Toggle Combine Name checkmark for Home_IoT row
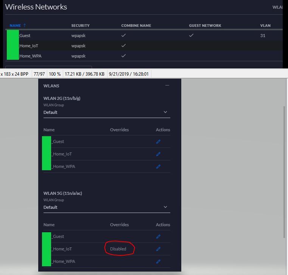Screen dimensions: 288x275 tap(123, 46)
